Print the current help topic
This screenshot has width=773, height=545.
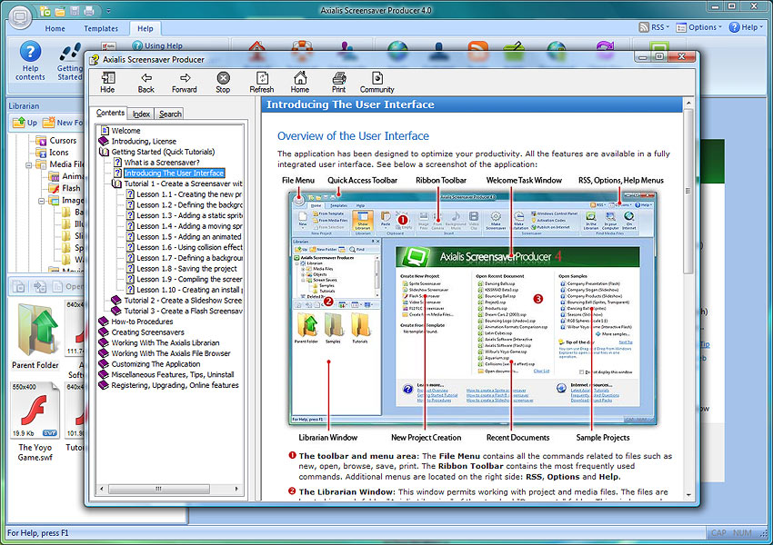[338, 82]
